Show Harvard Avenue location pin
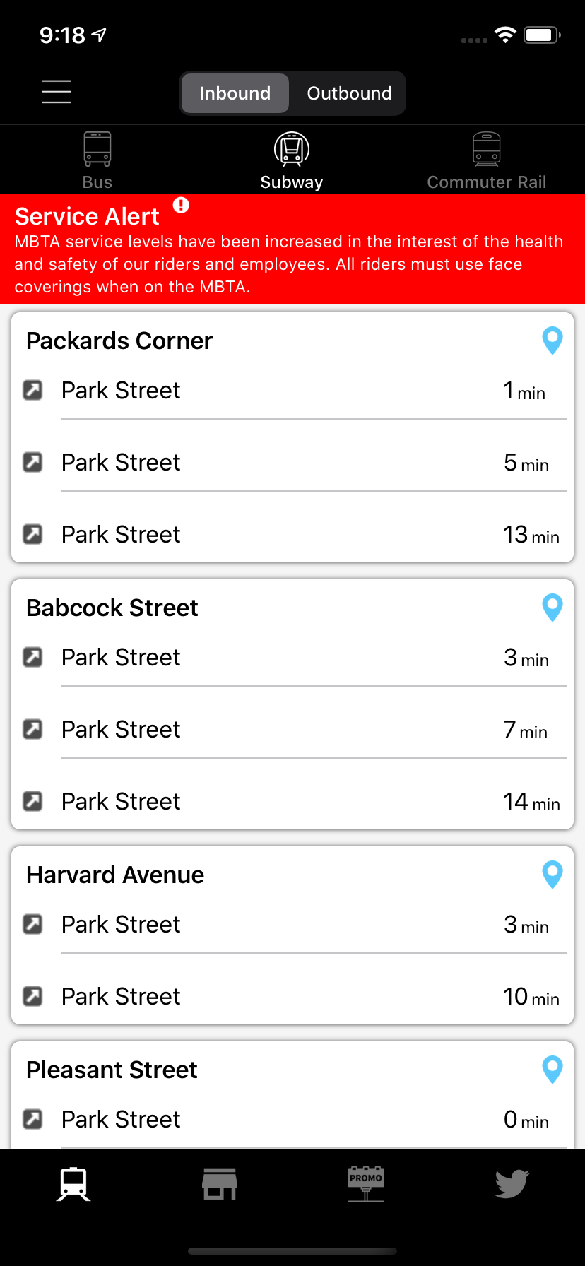585x1266 pixels. pos(552,875)
